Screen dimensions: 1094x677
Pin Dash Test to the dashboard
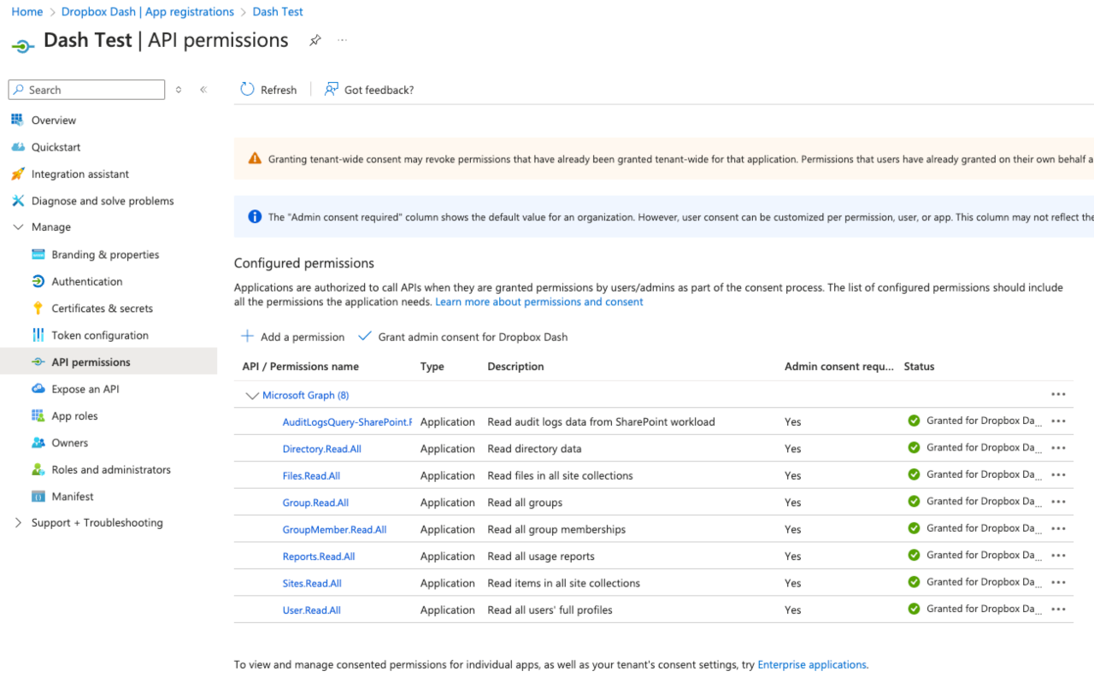point(314,39)
